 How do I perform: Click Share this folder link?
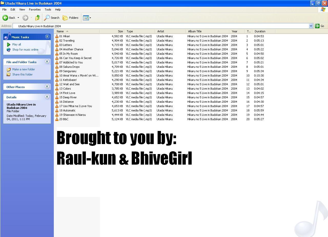(23, 74)
